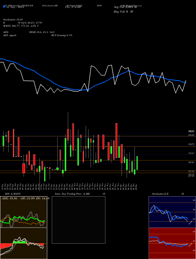Click the empty intraday trading price panel
Image resolution: width=196 pixels, height=259 pixels.
tap(78, 220)
